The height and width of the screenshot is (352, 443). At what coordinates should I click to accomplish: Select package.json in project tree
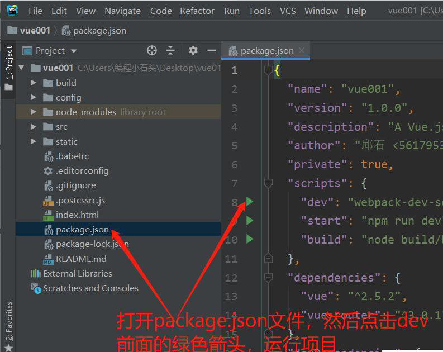(x=118, y=230)
